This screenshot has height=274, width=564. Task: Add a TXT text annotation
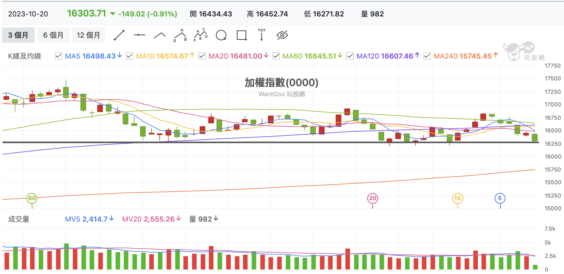pyautogui.click(x=262, y=35)
